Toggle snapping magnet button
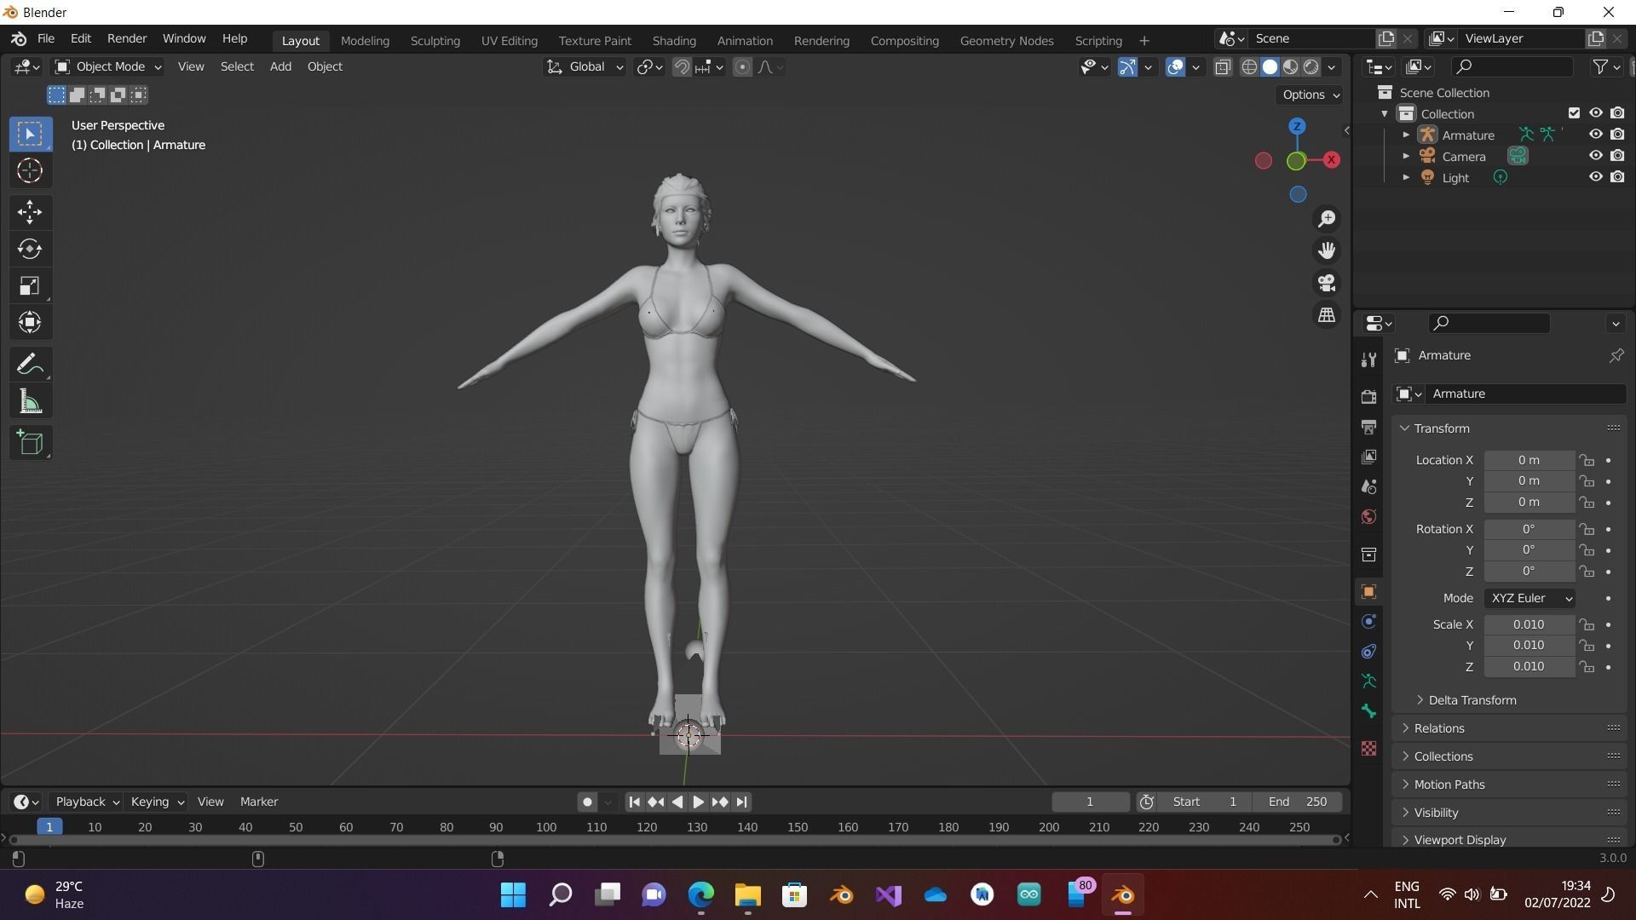This screenshot has width=1636, height=920. click(682, 67)
